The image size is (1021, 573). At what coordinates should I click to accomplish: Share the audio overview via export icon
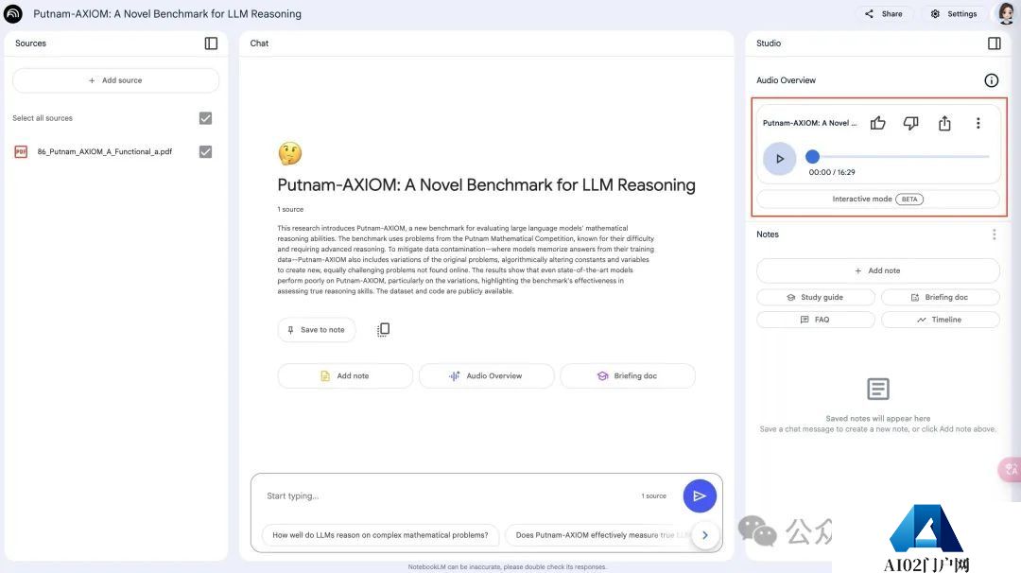click(x=944, y=123)
